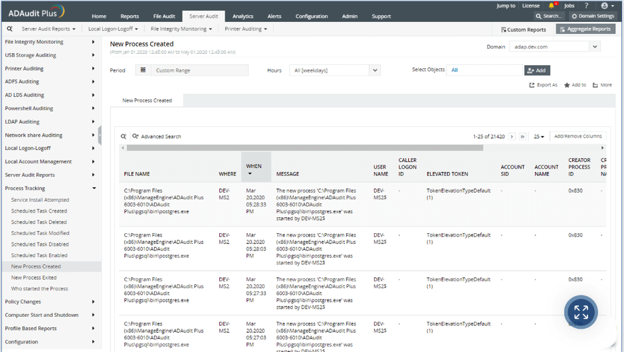
Task: Click the License link
Action: pos(531,5)
